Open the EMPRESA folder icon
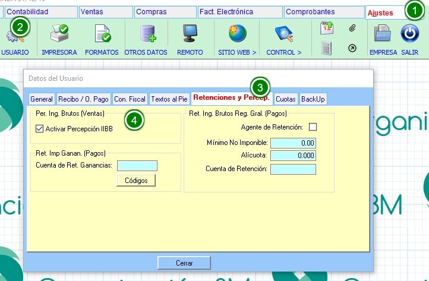The height and width of the screenshot is (281, 429). coord(382,33)
